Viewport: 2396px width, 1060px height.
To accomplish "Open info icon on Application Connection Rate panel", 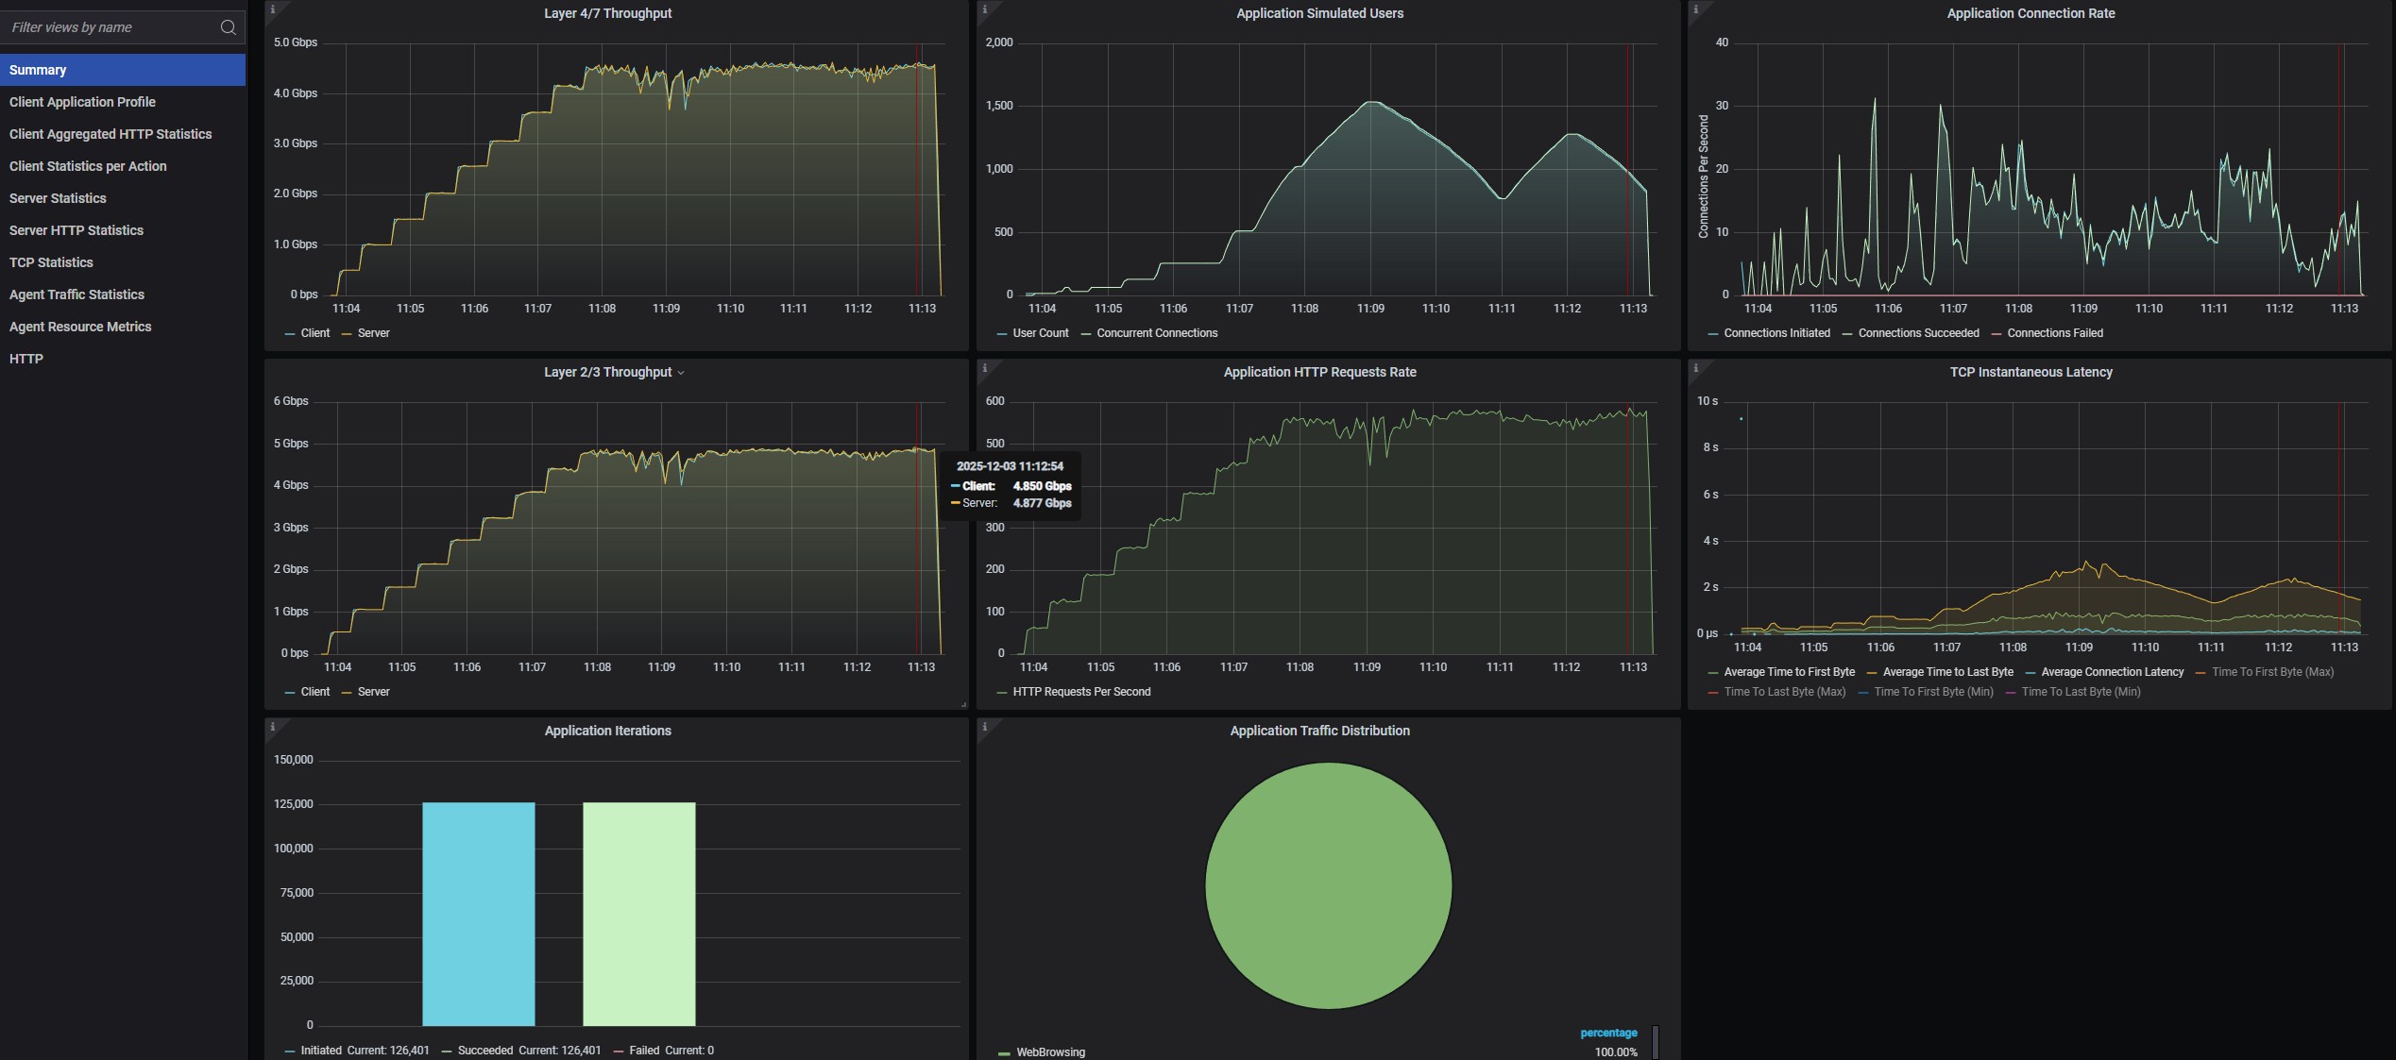I will pos(1696,9).
